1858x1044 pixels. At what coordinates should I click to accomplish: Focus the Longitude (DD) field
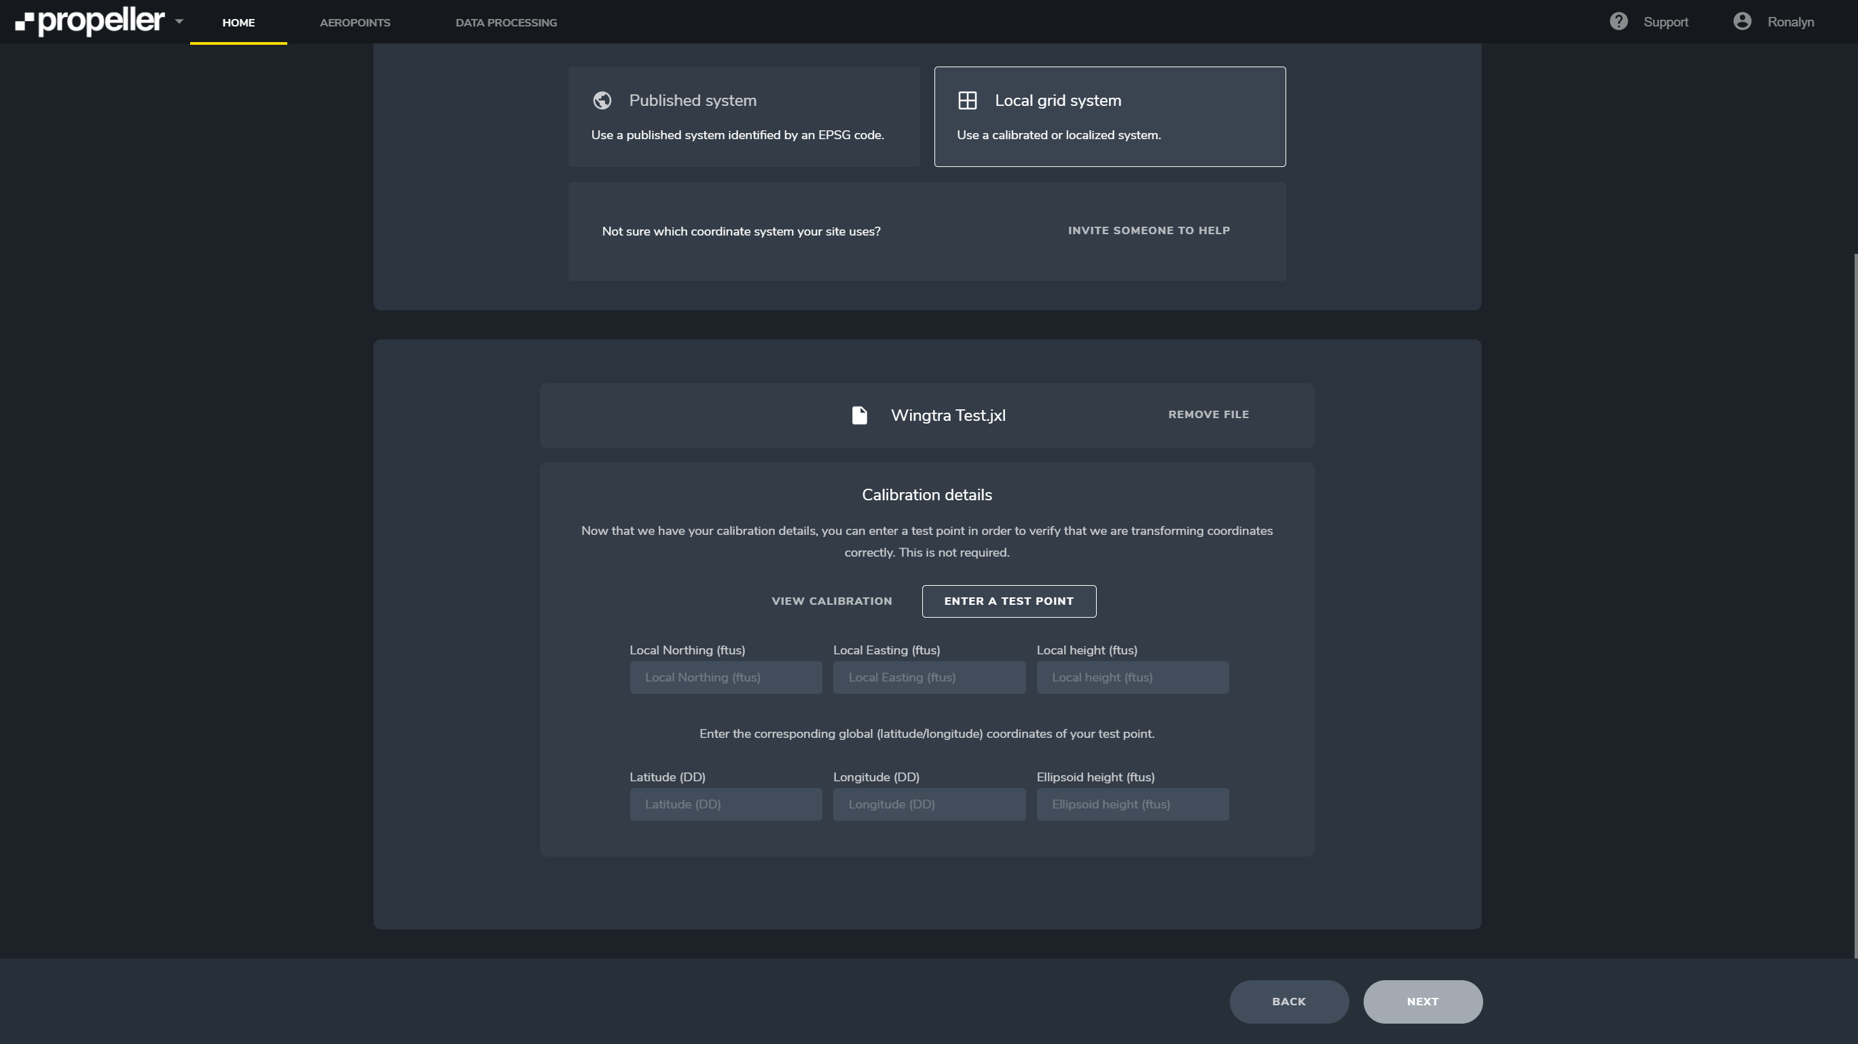pos(929,804)
